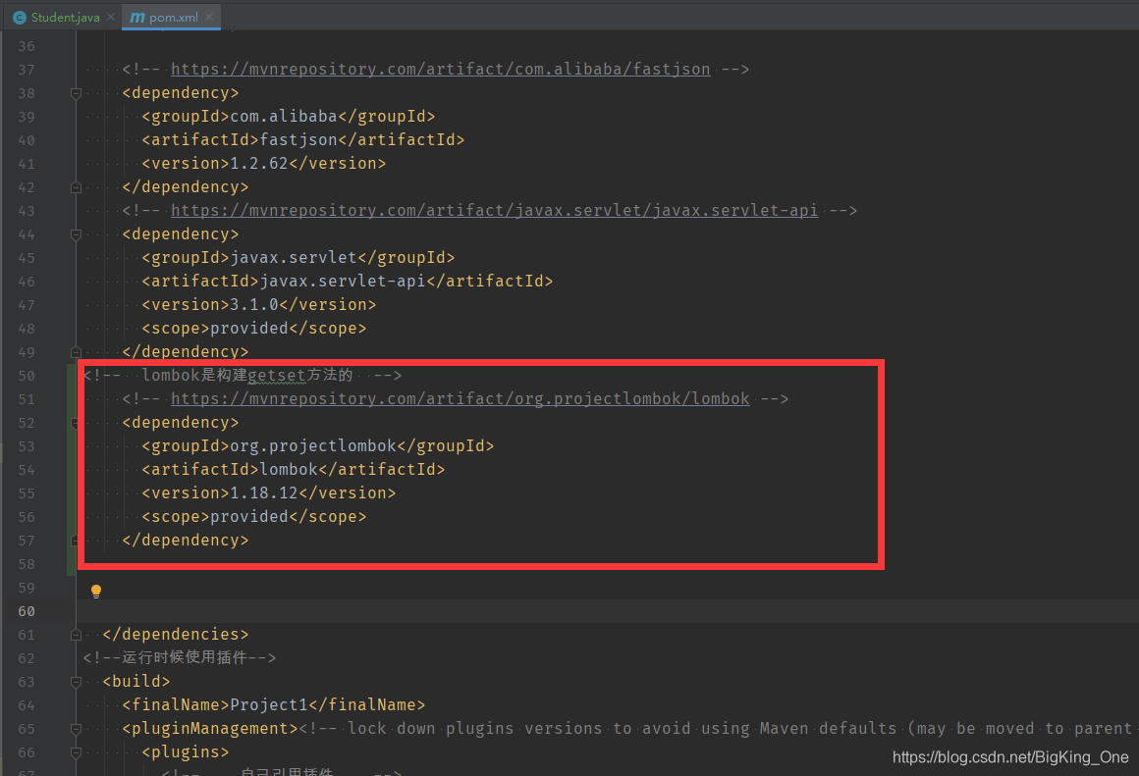Click the yellow lightbulb intention icon
The image size is (1139, 776).
[x=96, y=591]
